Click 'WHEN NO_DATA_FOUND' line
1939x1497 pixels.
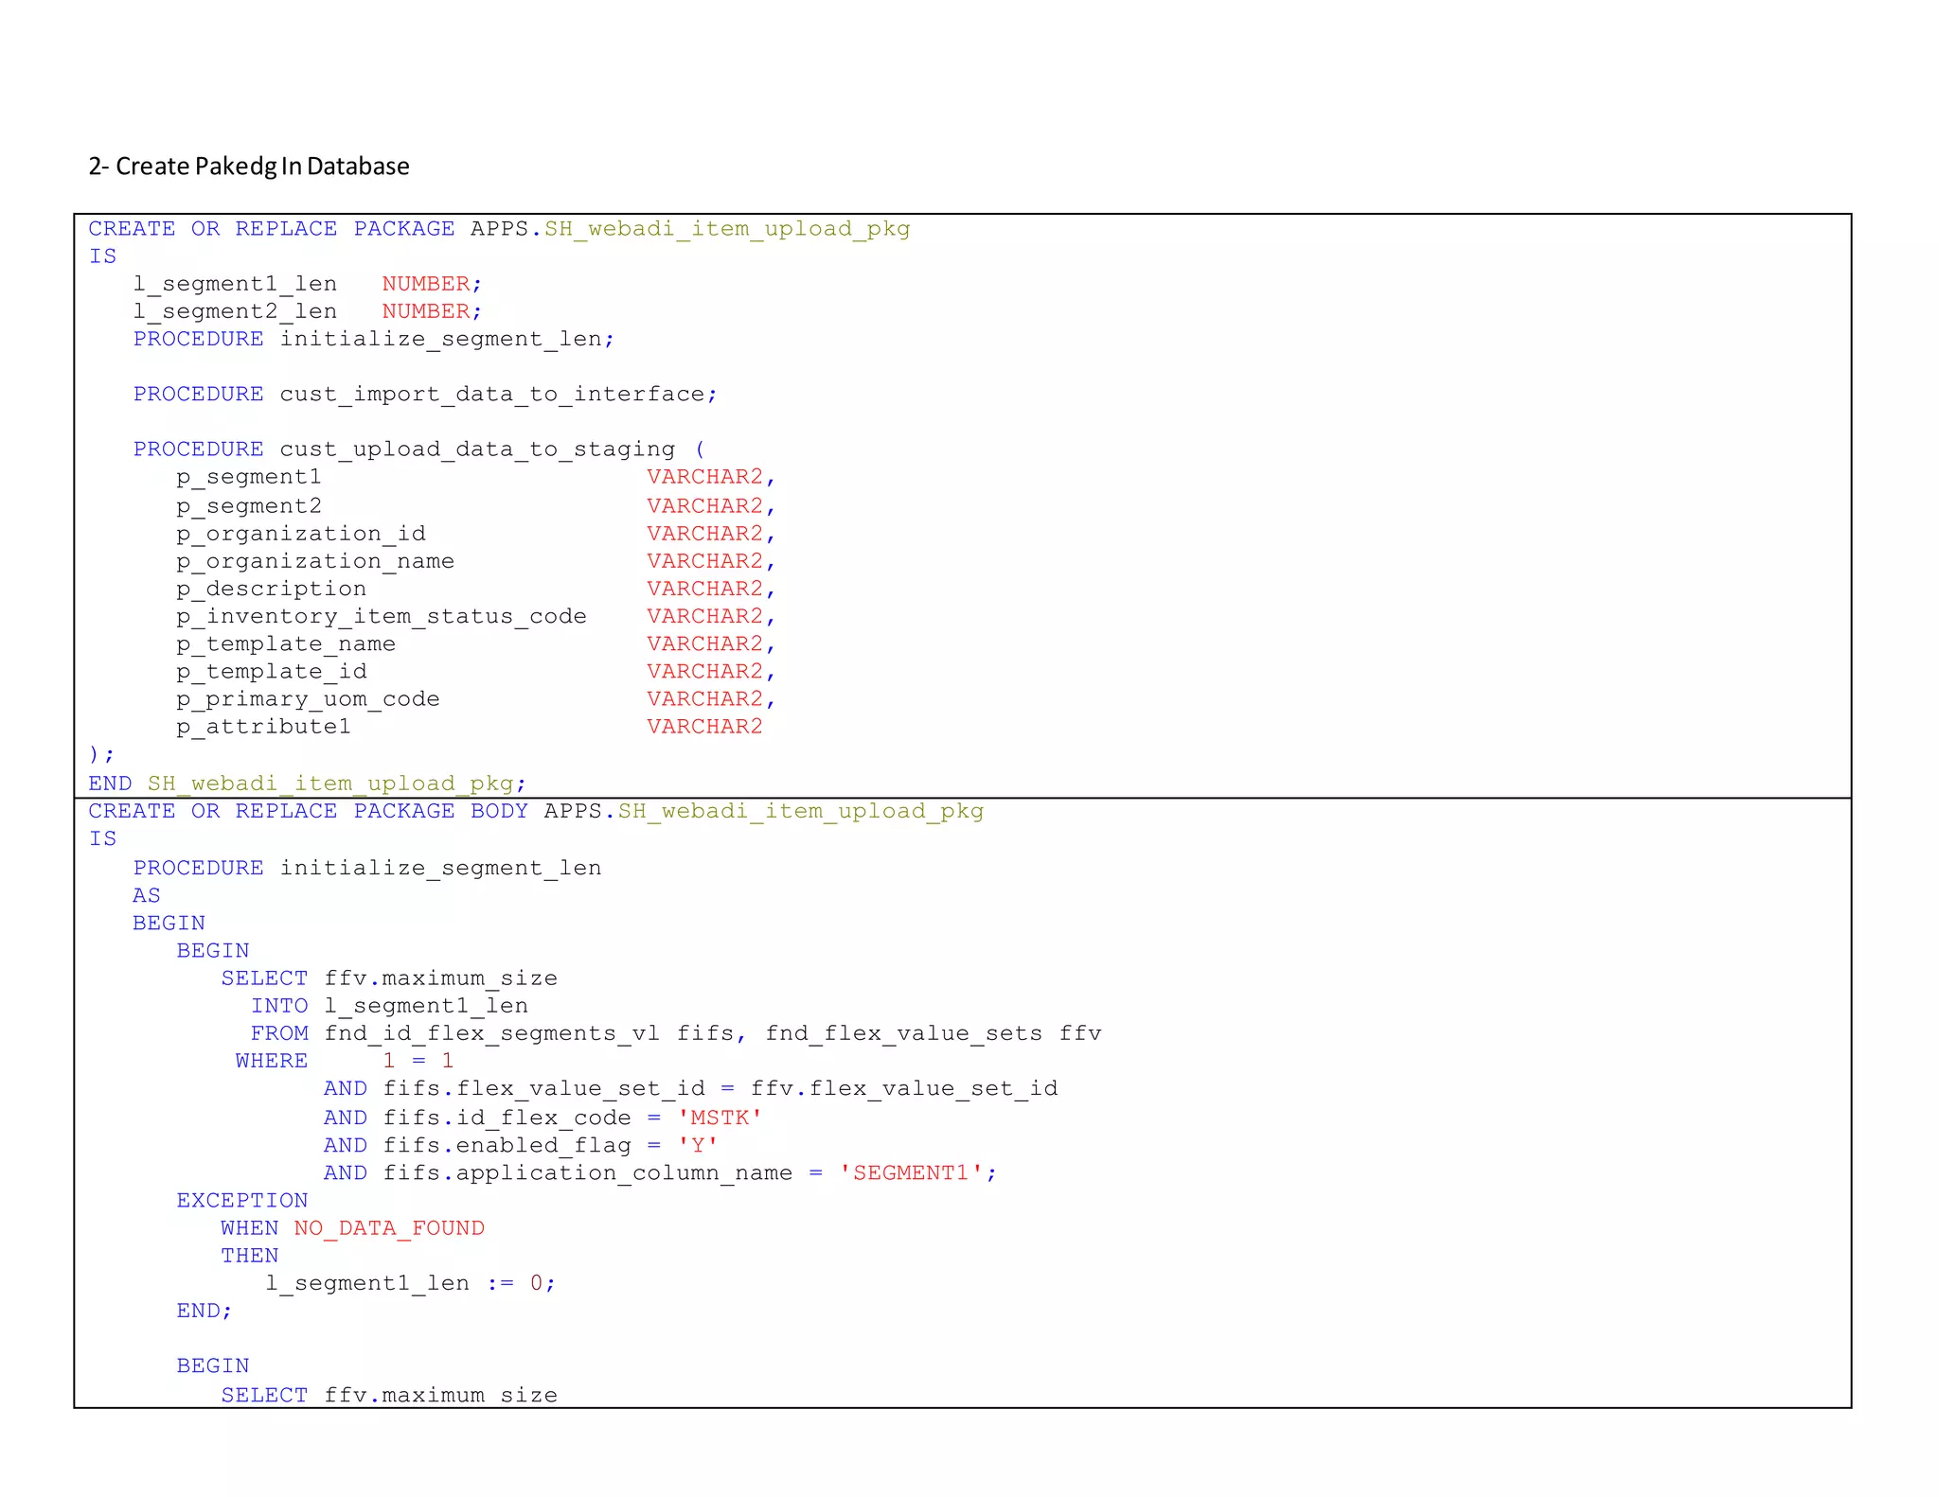coord(352,1227)
